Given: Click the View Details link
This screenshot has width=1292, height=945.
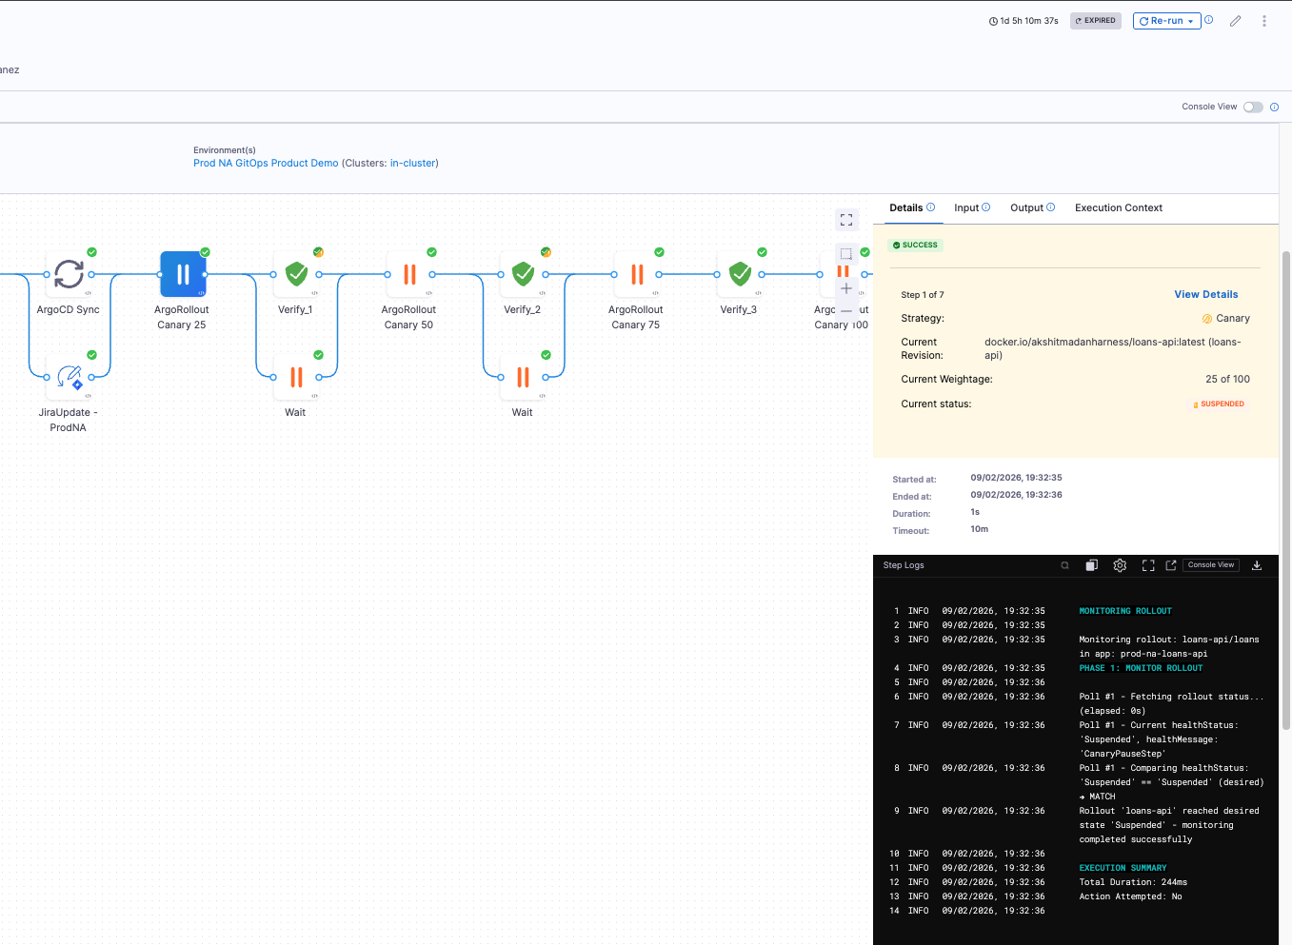Looking at the screenshot, I should coord(1205,294).
